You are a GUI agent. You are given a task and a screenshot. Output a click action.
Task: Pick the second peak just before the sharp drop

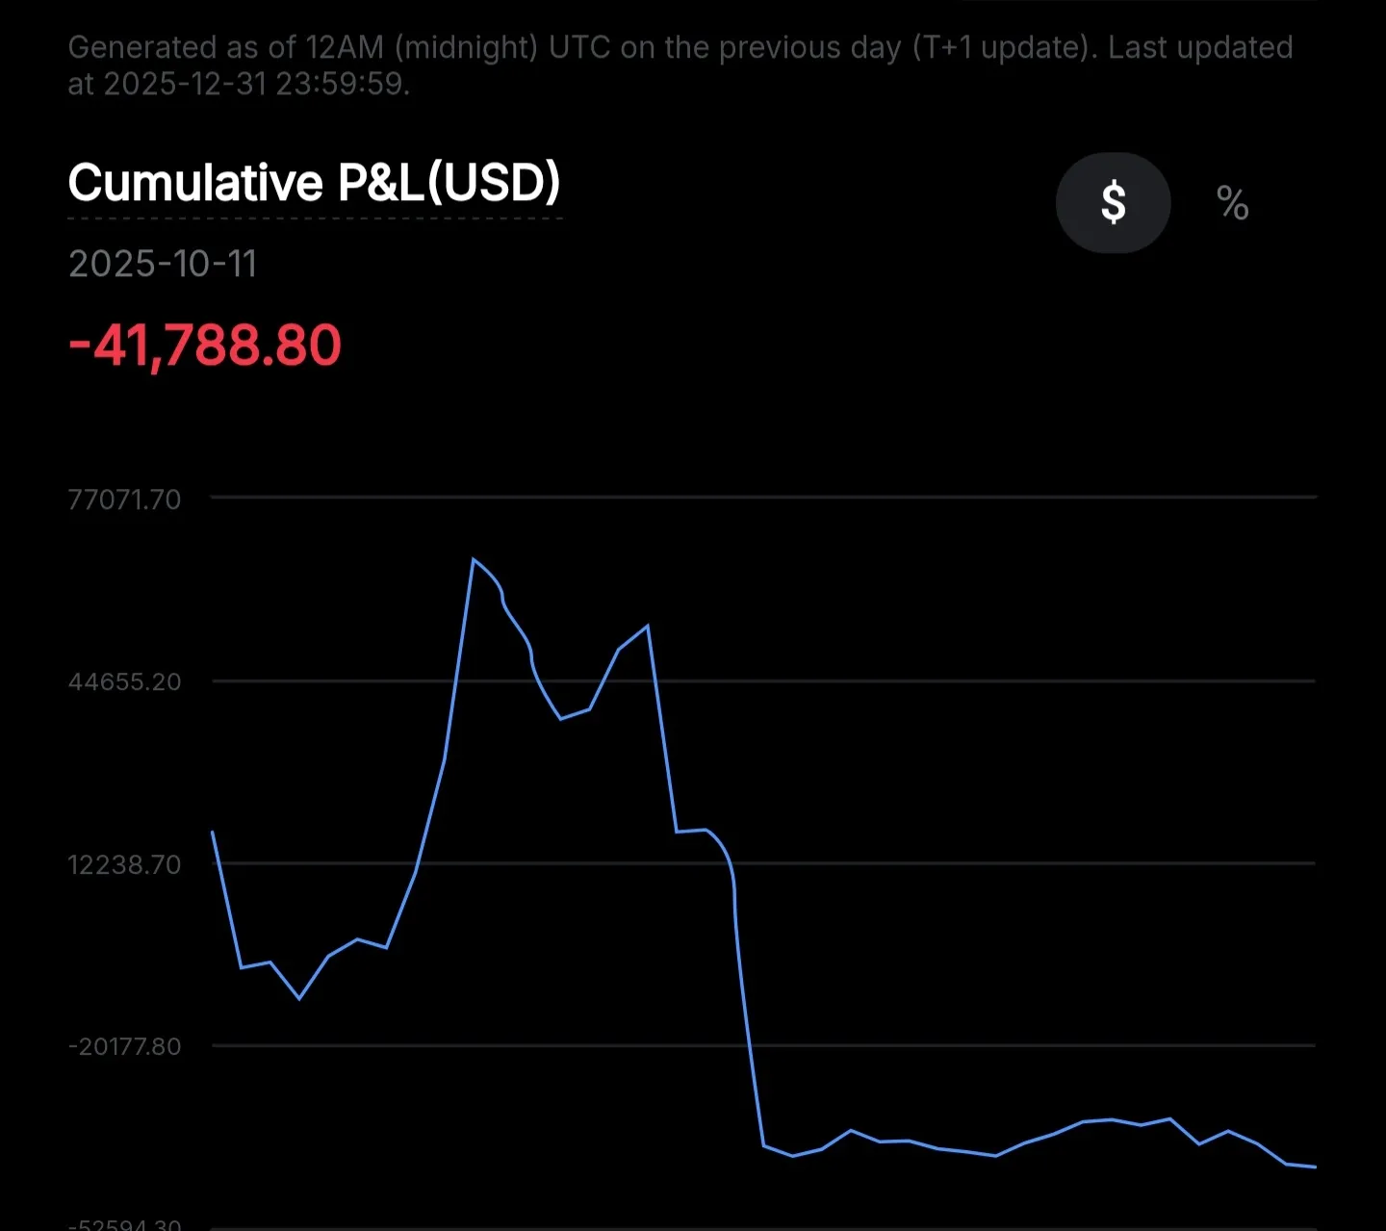(x=648, y=627)
